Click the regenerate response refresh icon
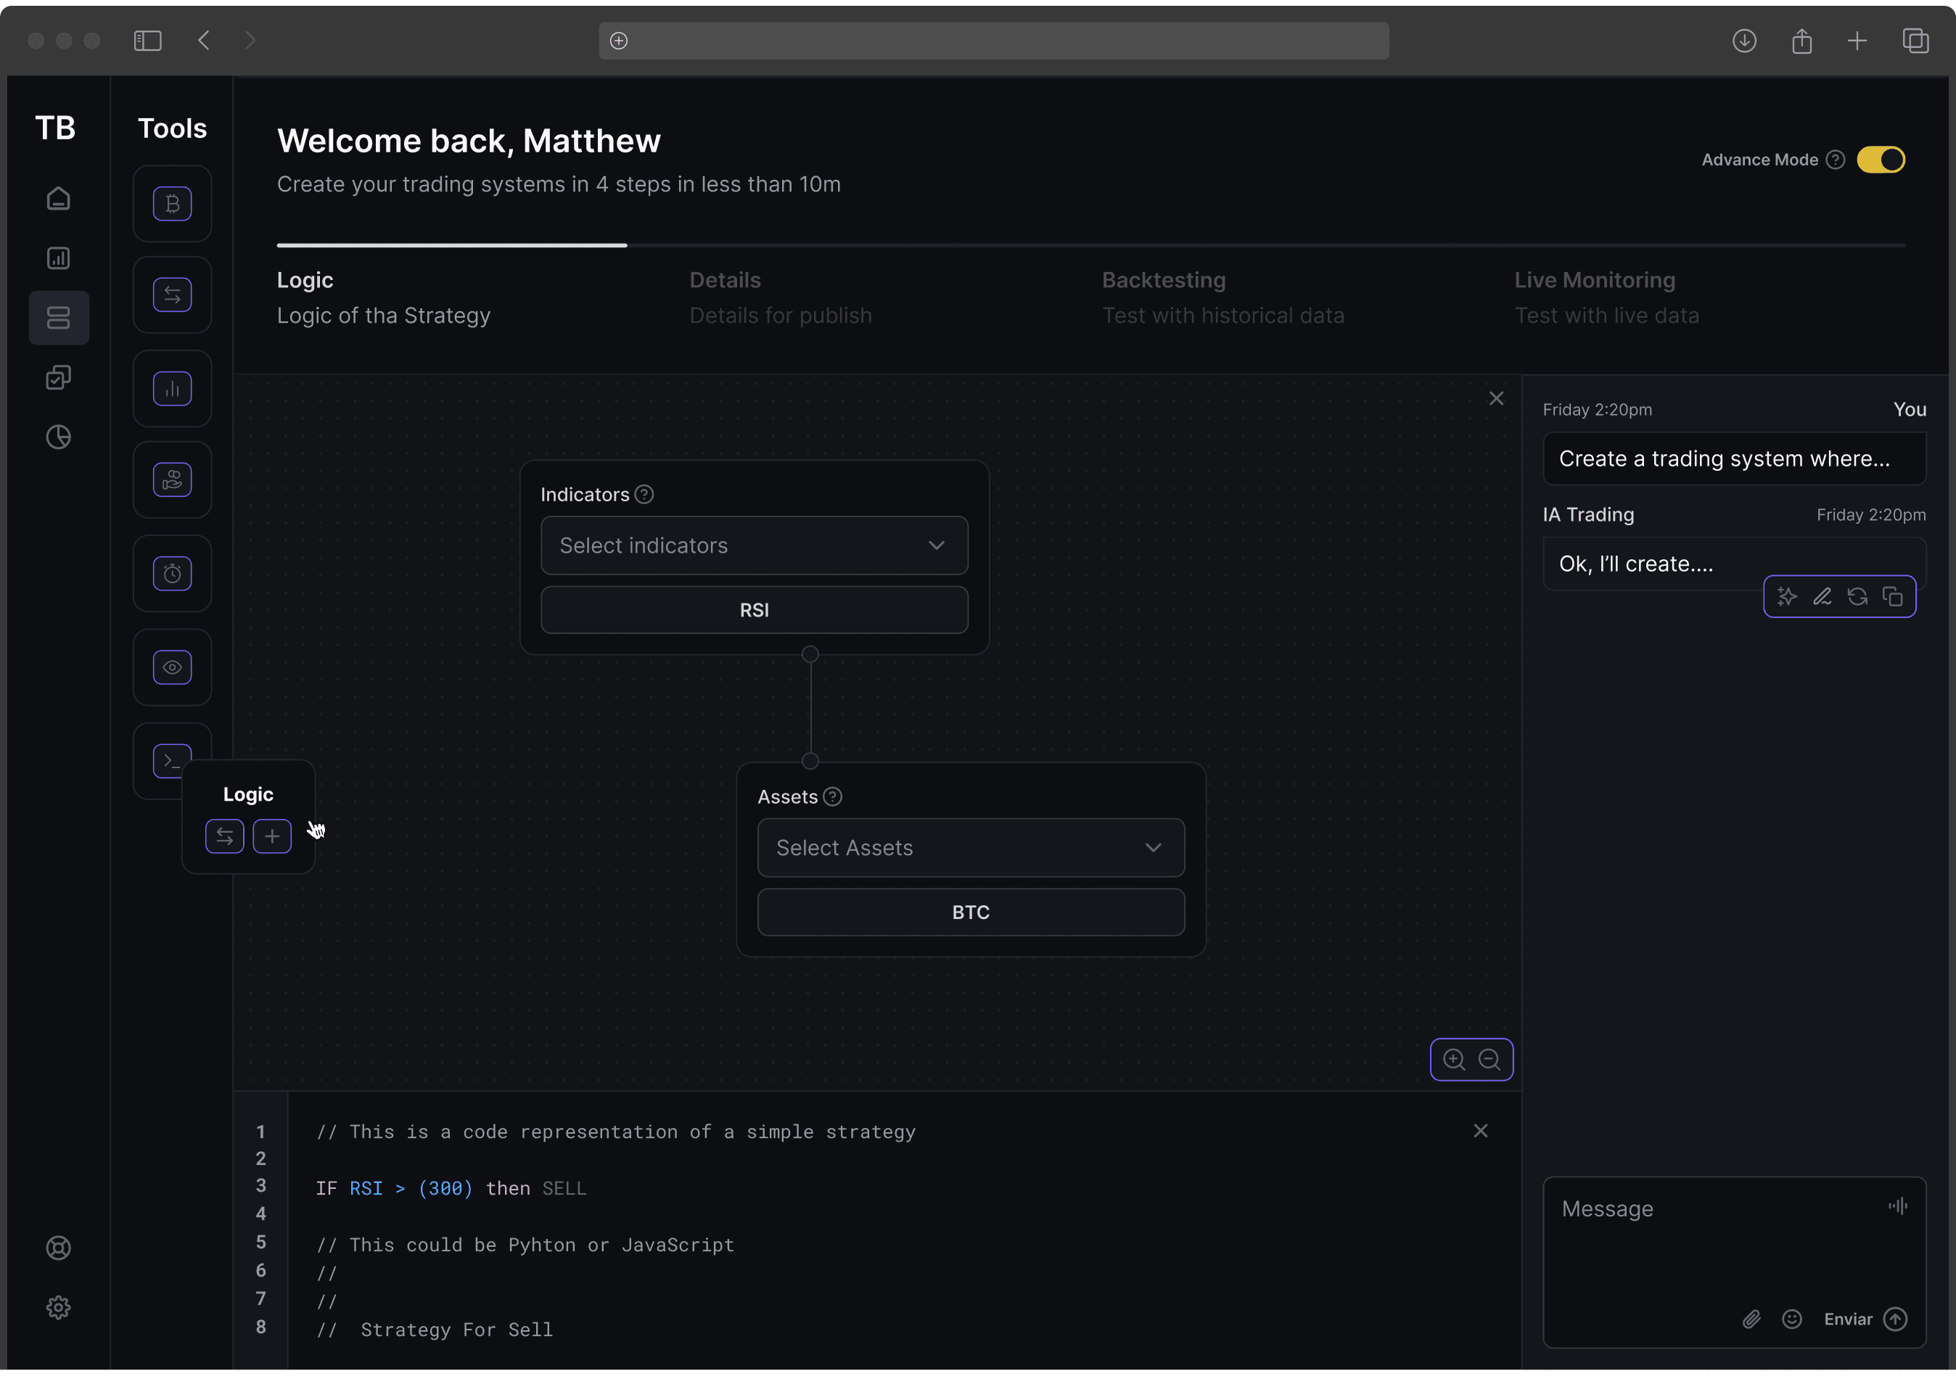Screen dimensions: 1956x1376 click(1857, 597)
